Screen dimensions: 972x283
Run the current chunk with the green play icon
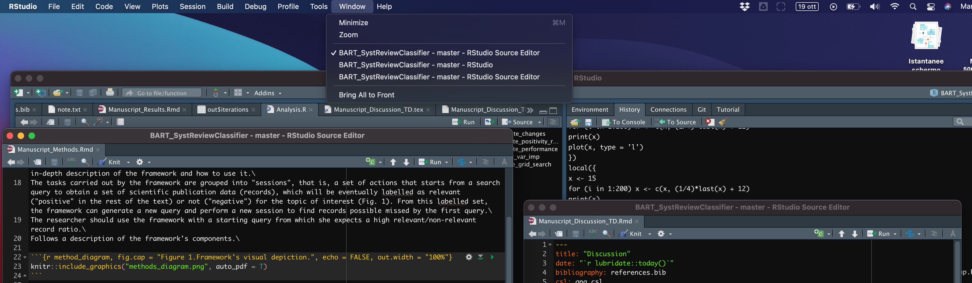(x=492, y=257)
